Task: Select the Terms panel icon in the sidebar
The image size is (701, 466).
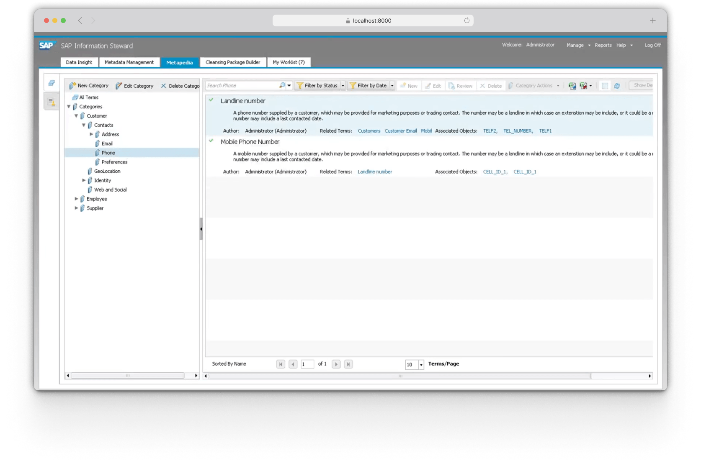Action: point(52,83)
